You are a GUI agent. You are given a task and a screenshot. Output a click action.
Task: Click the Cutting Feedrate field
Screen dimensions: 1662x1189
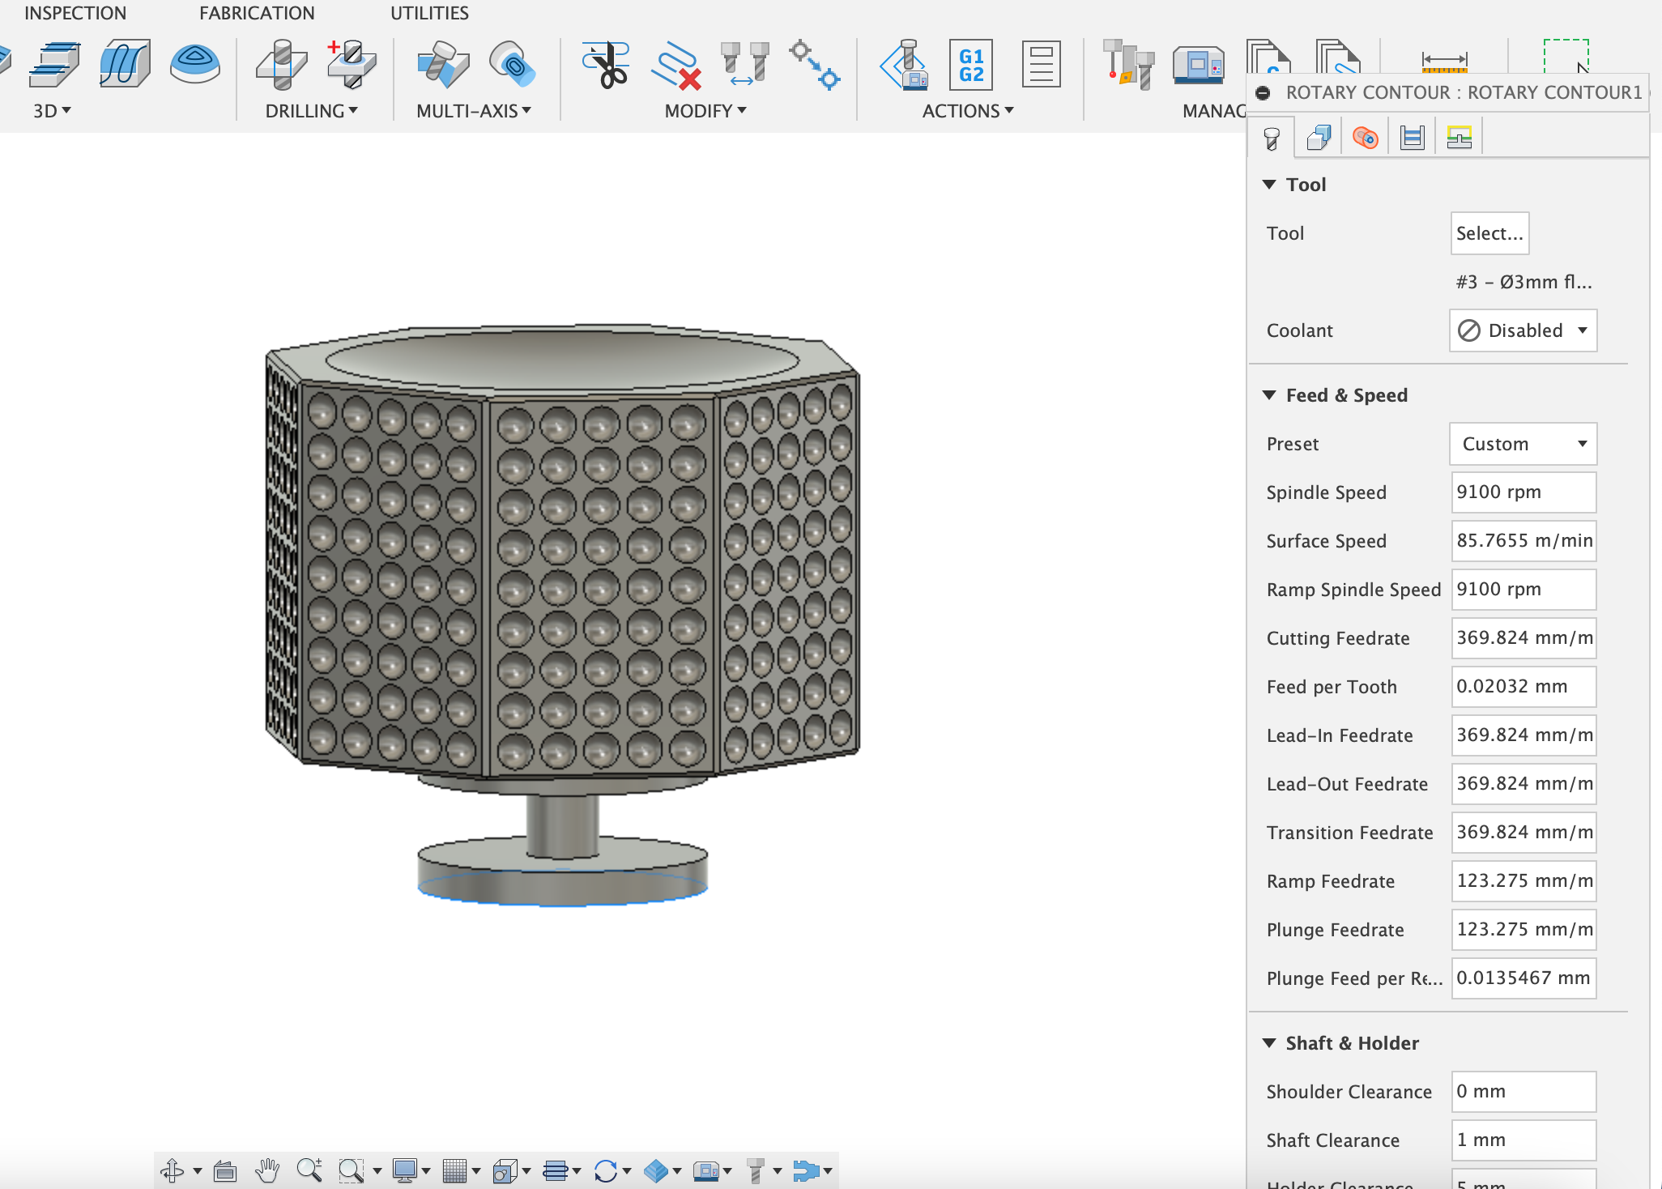(1523, 638)
